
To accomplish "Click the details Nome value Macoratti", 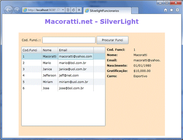I will tap(140, 55).
